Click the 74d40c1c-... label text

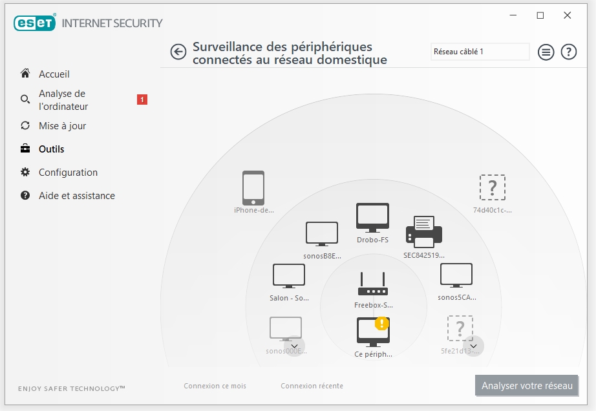pyautogui.click(x=492, y=210)
